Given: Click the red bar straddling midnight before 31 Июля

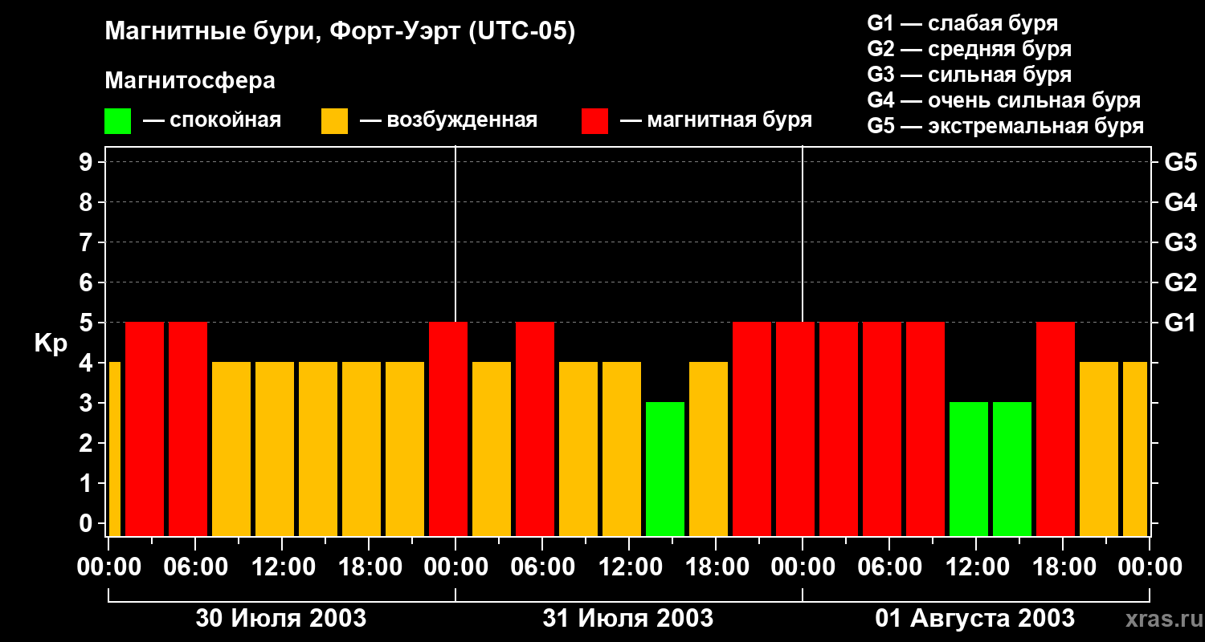Looking at the screenshot, I should pyautogui.click(x=448, y=429).
